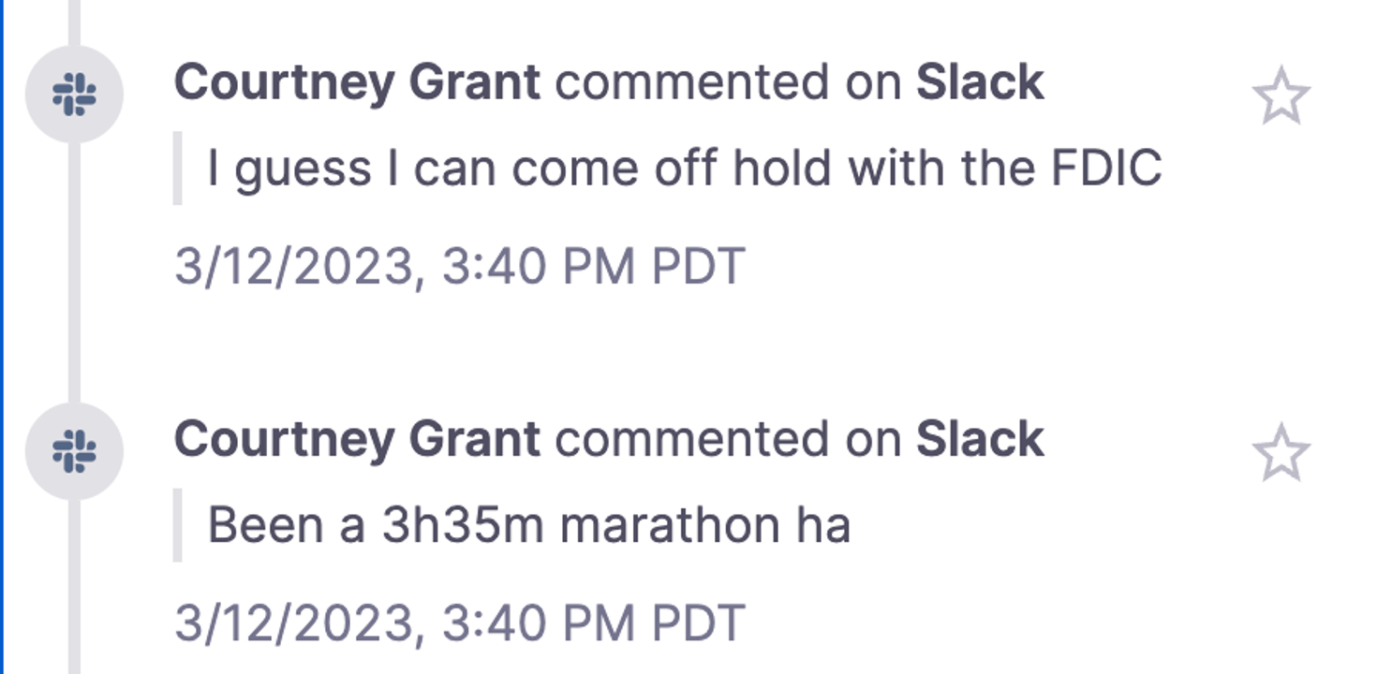Click 'commented on' in the FDIC entry header
This screenshot has height=674, width=1392.
point(728,83)
